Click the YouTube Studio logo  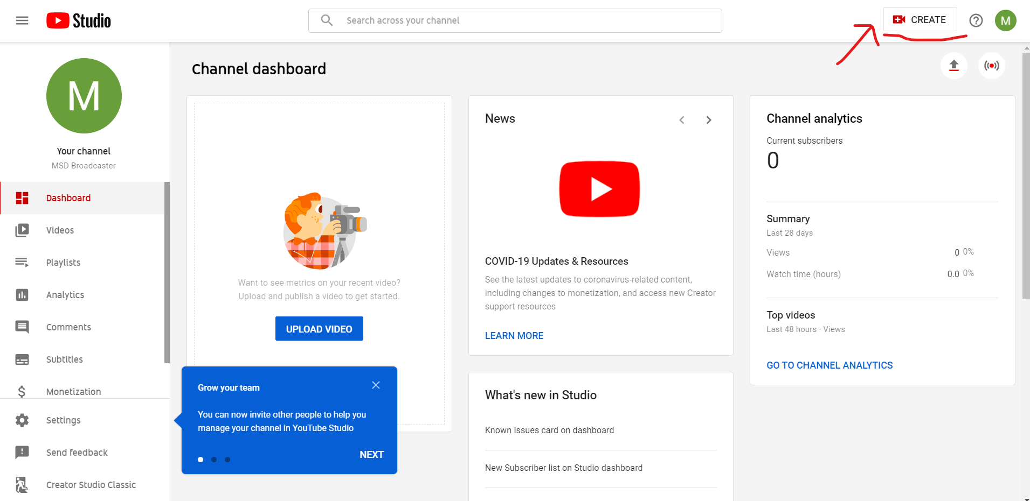click(x=79, y=20)
